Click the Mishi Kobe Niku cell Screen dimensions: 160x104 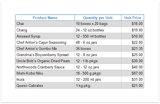tap(45, 73)
